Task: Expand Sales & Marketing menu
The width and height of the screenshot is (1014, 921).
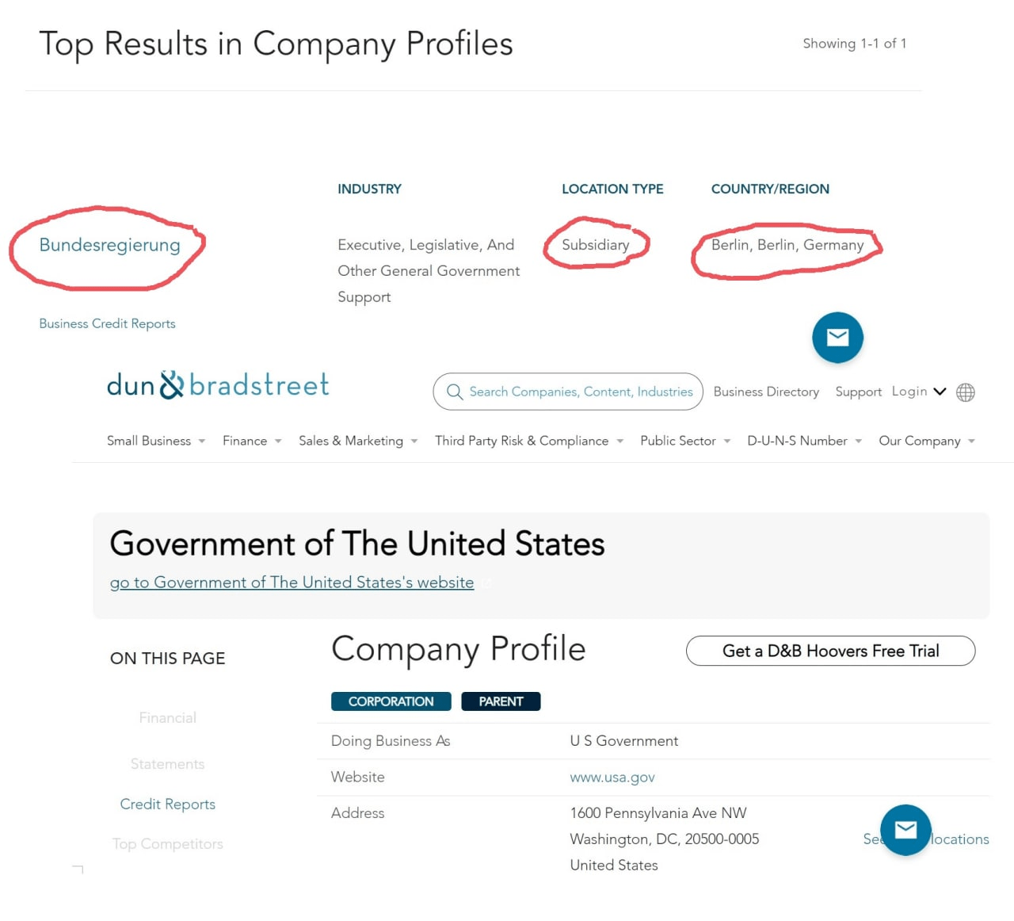Action: (357, 441)
